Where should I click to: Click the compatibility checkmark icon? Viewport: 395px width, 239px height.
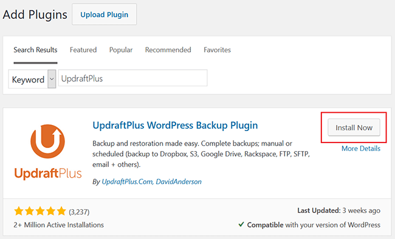[241, 224]
